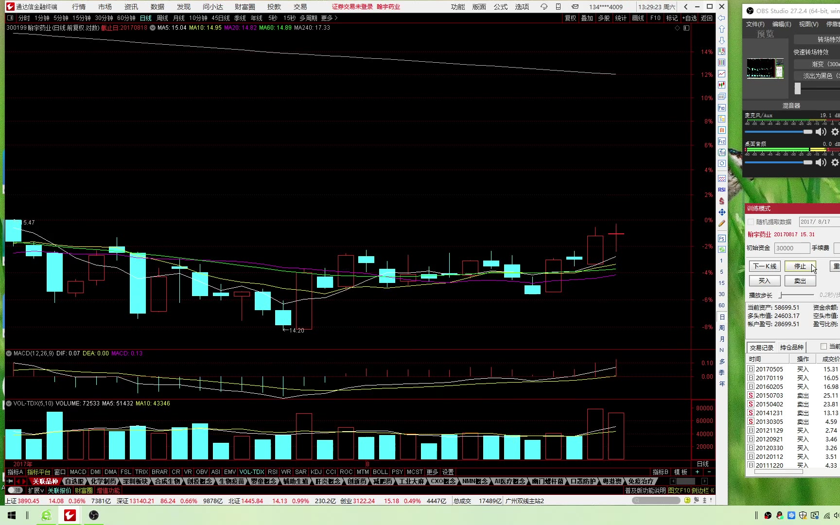Open the 文件(F) menu in OBS

tap(755, 24)
